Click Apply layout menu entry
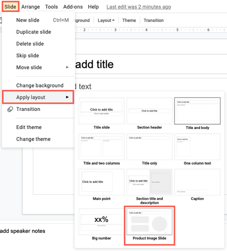This screenshot has width=227, height=251. (x=38, y=97)
